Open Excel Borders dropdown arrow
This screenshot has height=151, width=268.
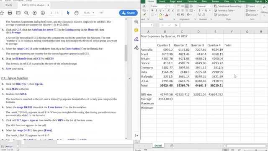(x=155, y=15)
